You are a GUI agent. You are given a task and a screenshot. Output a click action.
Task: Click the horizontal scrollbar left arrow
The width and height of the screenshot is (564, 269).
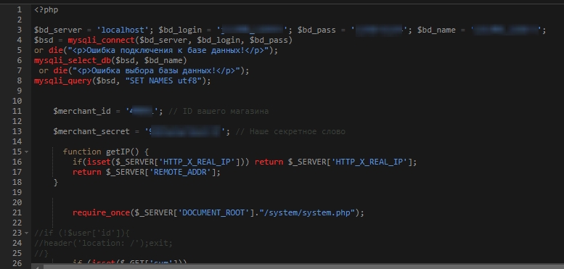pos(37,267)
